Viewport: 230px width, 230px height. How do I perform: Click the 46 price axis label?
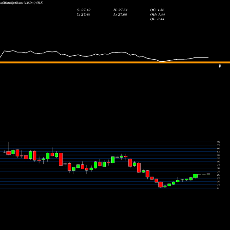[218, 162]
